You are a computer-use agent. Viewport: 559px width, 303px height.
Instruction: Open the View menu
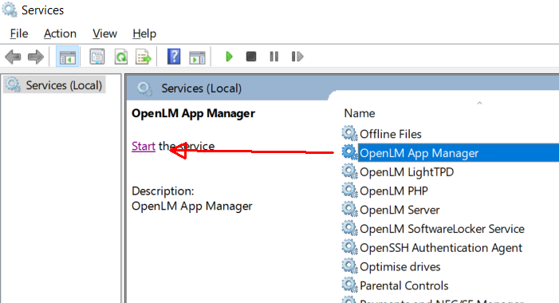coord(104,33)
